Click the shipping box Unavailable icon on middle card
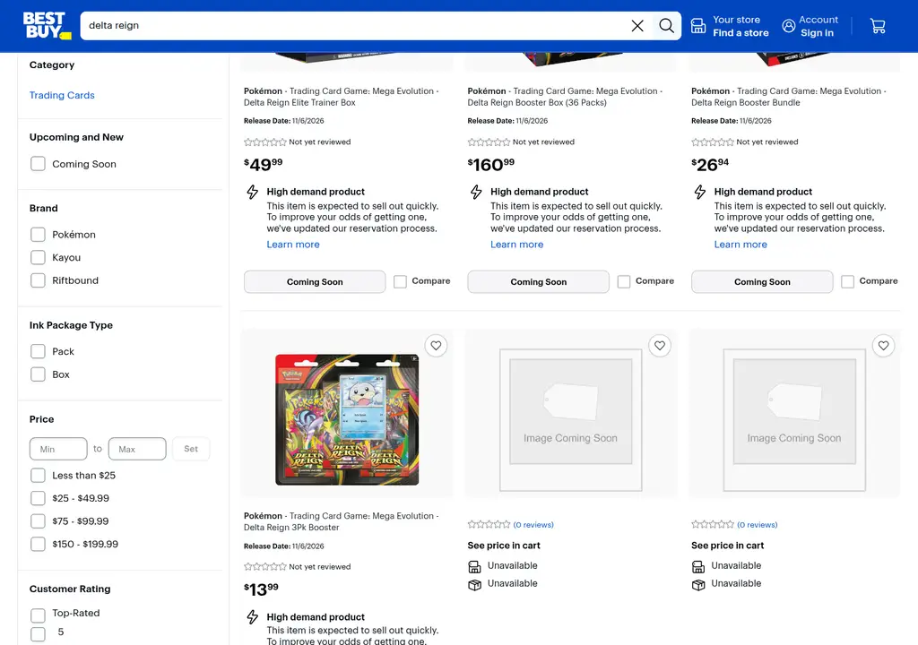Screen dimensions: 918x645 coord(474,585)
